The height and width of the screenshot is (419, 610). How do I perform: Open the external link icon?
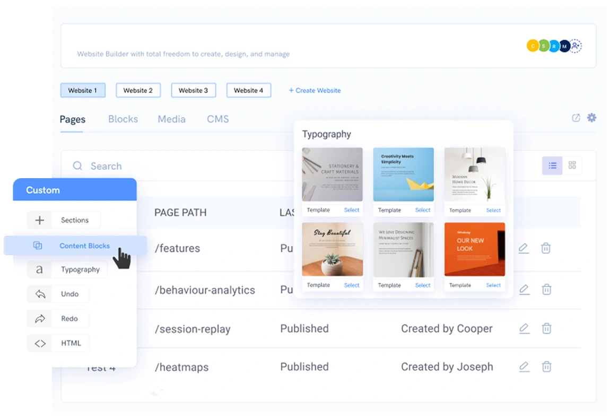[576, 118]
